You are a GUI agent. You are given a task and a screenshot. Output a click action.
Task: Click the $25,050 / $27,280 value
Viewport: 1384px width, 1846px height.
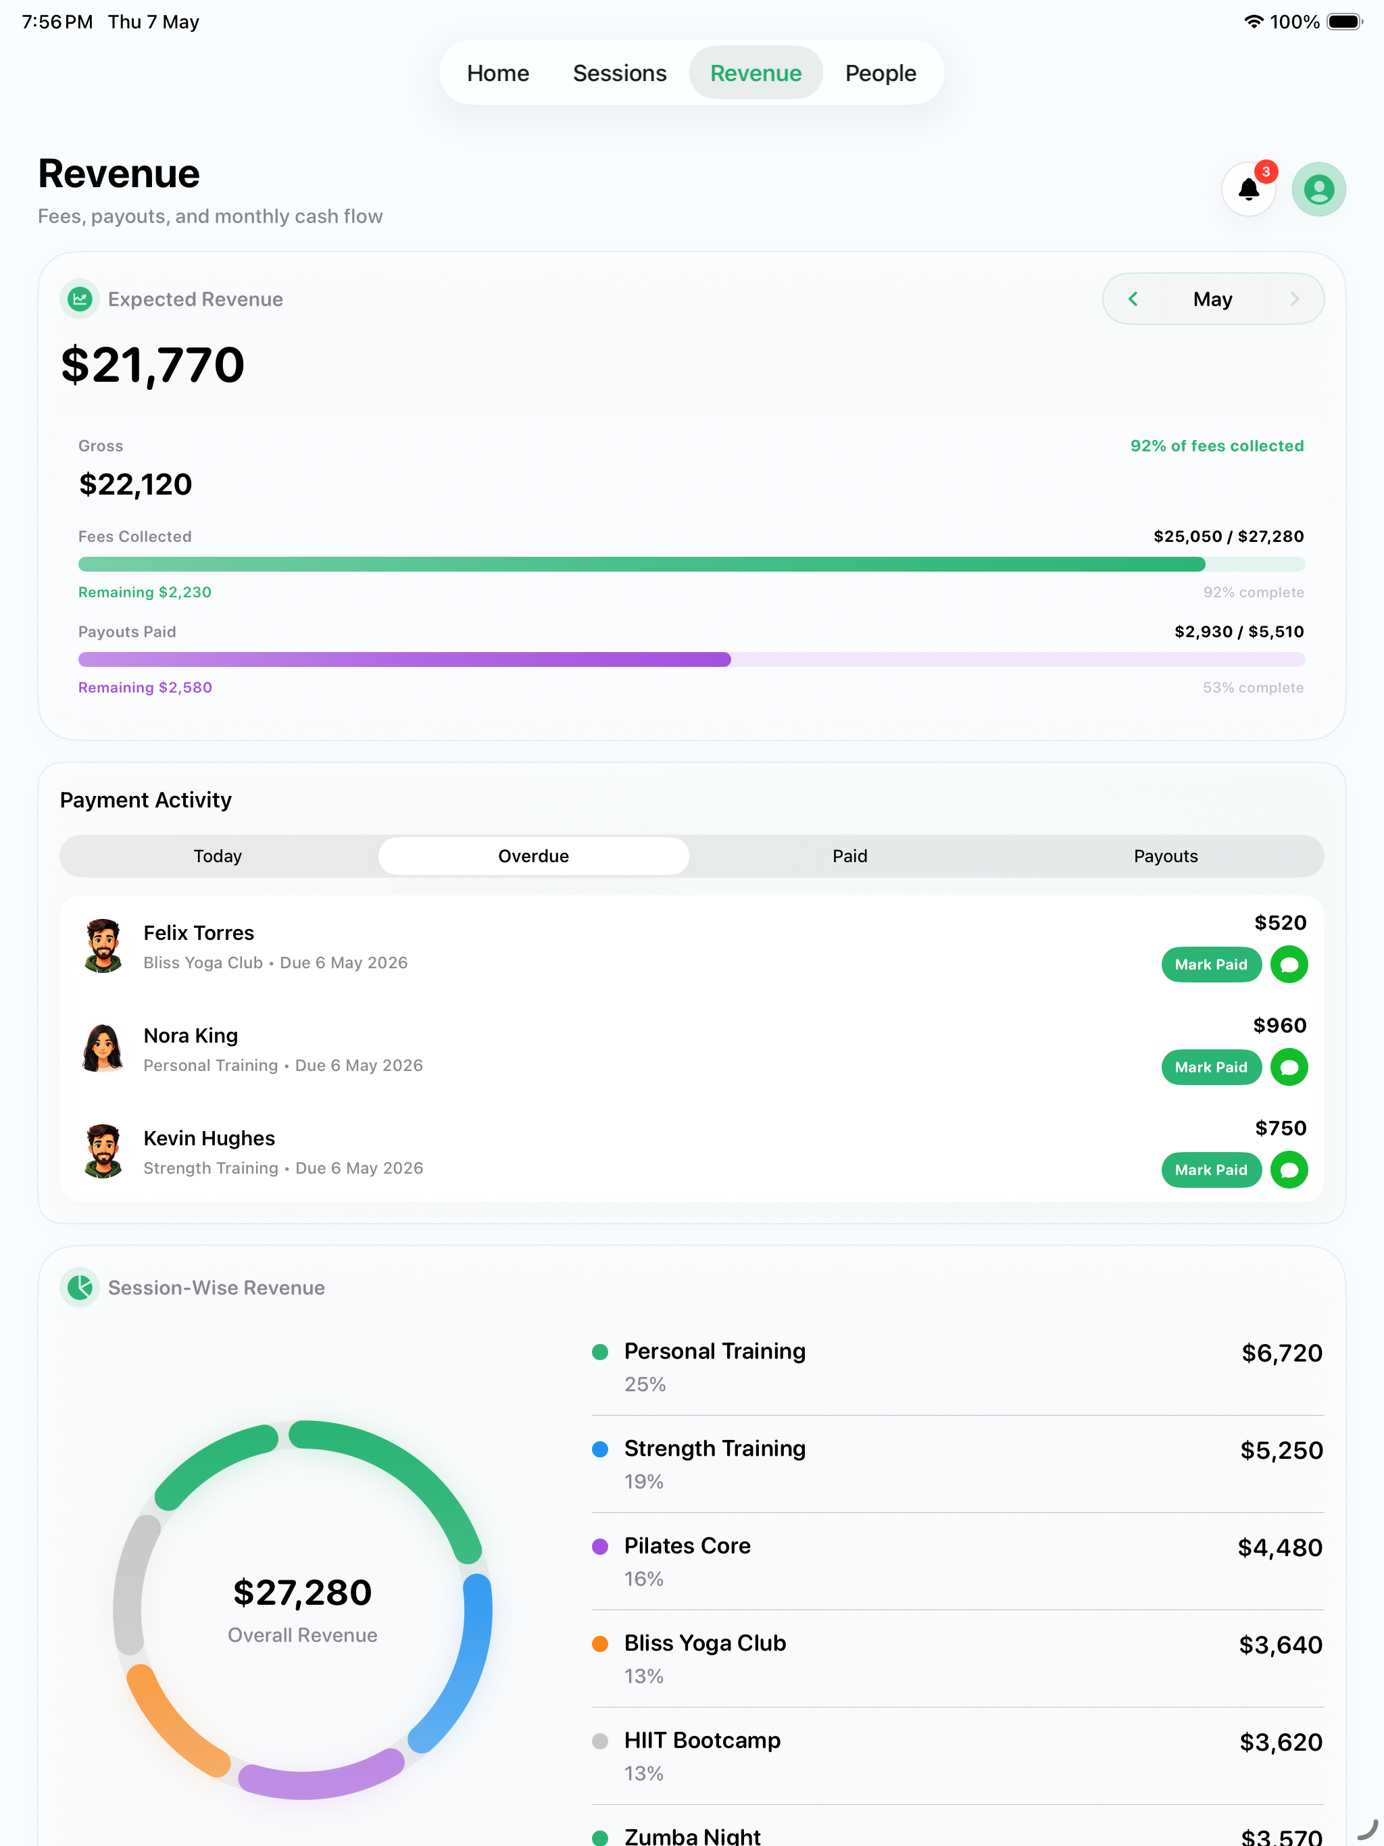point(1228,536)
